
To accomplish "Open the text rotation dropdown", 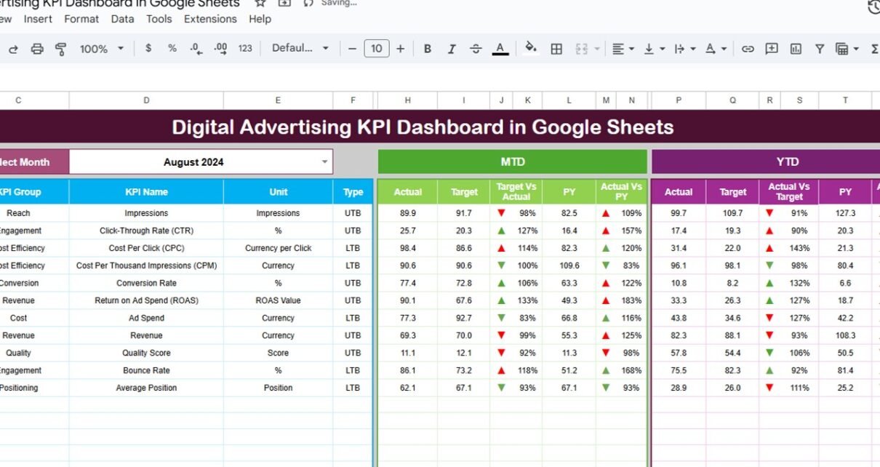I will tap(716, 49).
